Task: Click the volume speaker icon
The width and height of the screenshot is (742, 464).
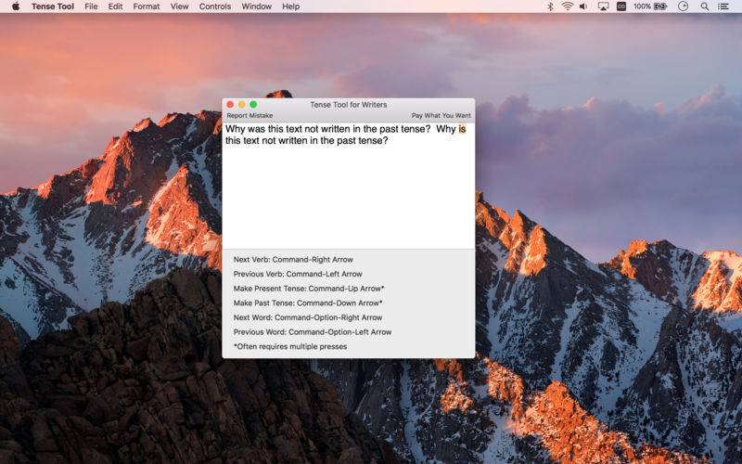Action: (583, 6)
